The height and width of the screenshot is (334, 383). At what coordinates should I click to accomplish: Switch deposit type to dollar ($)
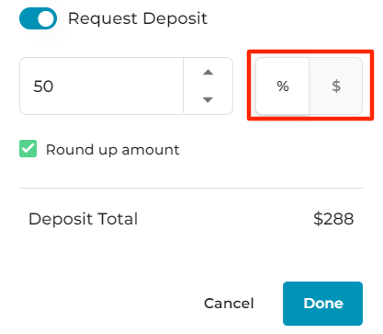coord(336,86)
